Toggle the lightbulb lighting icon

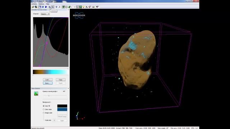84,7
